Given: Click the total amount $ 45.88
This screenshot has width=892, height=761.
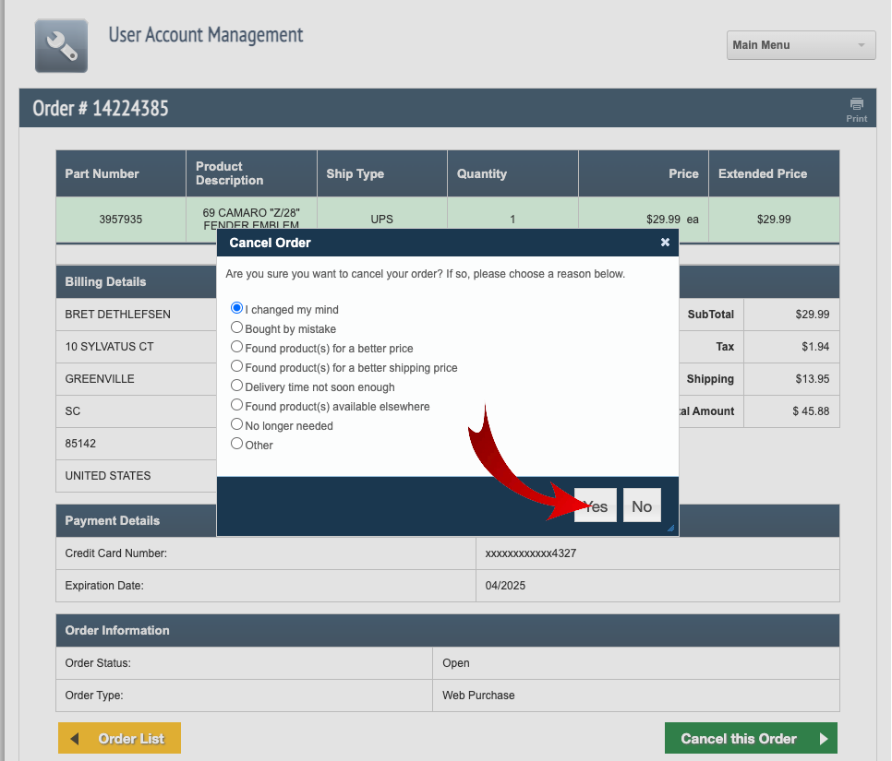Looking at the screenshot, I should click(811, 410).
